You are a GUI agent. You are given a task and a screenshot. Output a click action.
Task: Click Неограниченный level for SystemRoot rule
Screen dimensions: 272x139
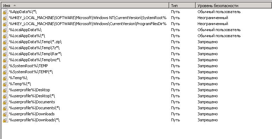point(213,18)
